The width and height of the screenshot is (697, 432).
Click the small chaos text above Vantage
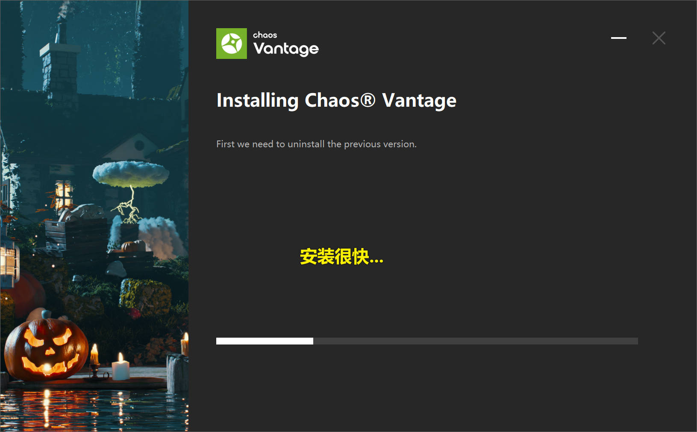coord(265,35)
